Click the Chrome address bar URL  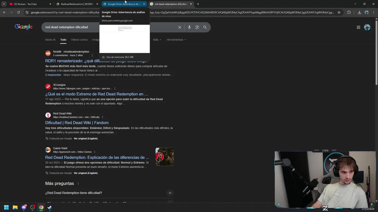tap(182, 12)
